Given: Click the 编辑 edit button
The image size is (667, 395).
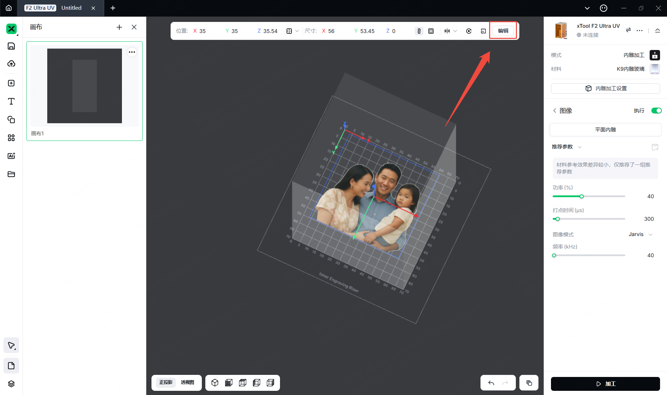Looking at the screenshot, I should pyautogui.click(x=503, y=31).
